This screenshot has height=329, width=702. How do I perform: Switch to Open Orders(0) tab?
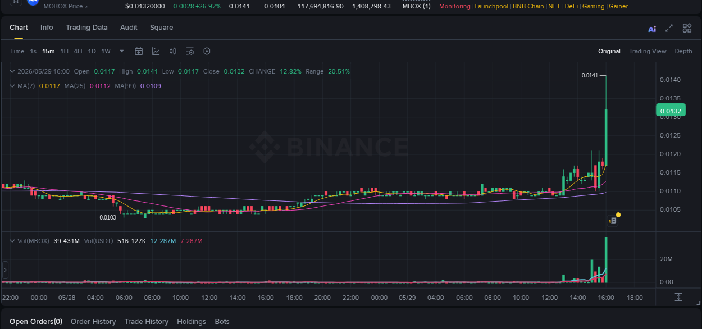coord(36,322)
